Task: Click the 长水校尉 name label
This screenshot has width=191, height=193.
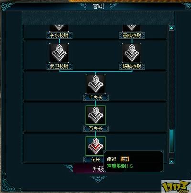Action: 59,35
